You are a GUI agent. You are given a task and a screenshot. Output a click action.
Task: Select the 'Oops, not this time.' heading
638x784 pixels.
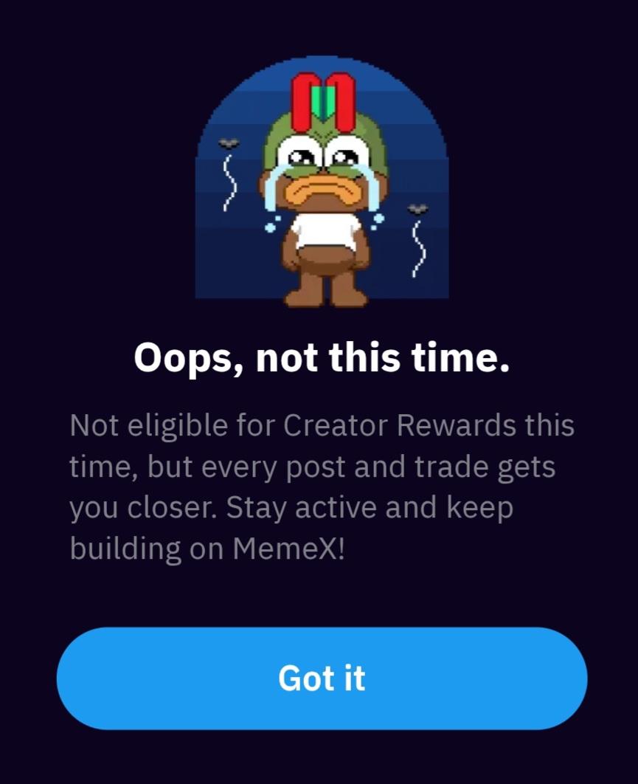click(x=322, y=358)
